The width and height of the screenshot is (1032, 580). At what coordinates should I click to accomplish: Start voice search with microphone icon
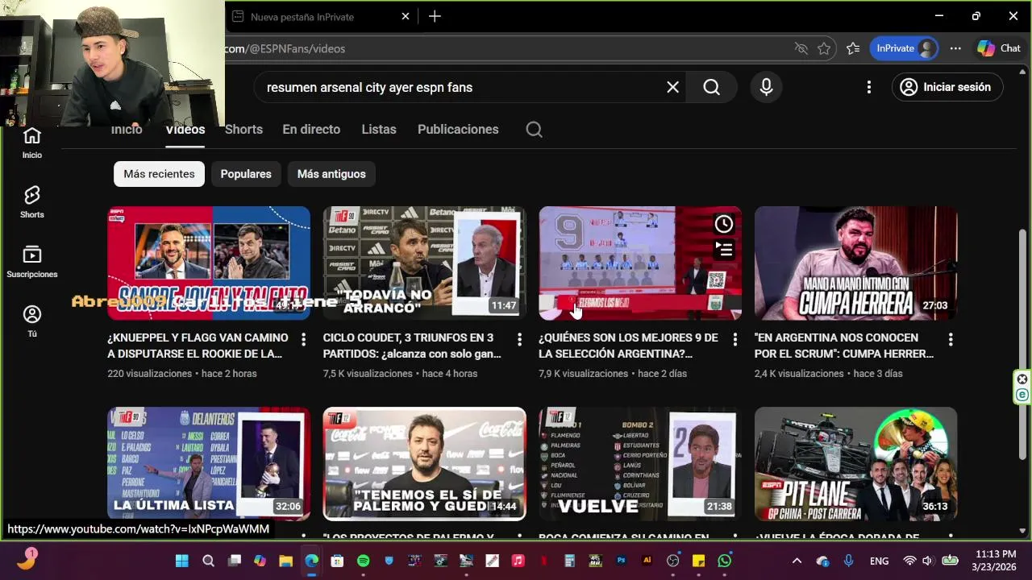[766, 87]
